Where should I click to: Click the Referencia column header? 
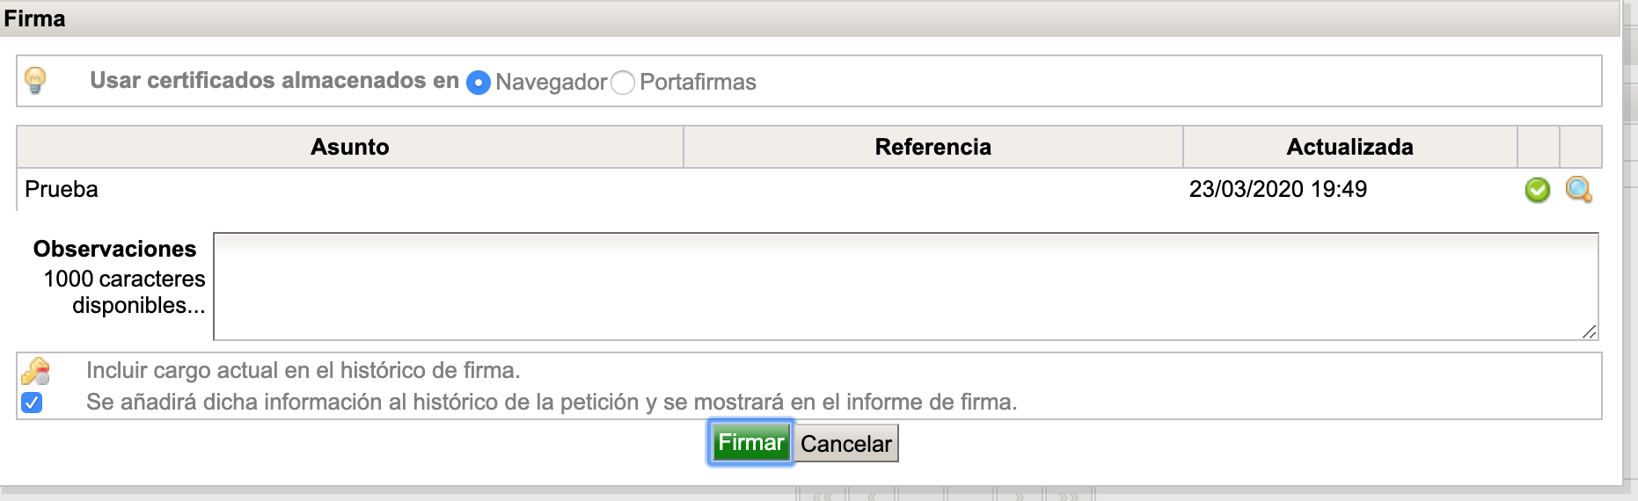[932, 147]
